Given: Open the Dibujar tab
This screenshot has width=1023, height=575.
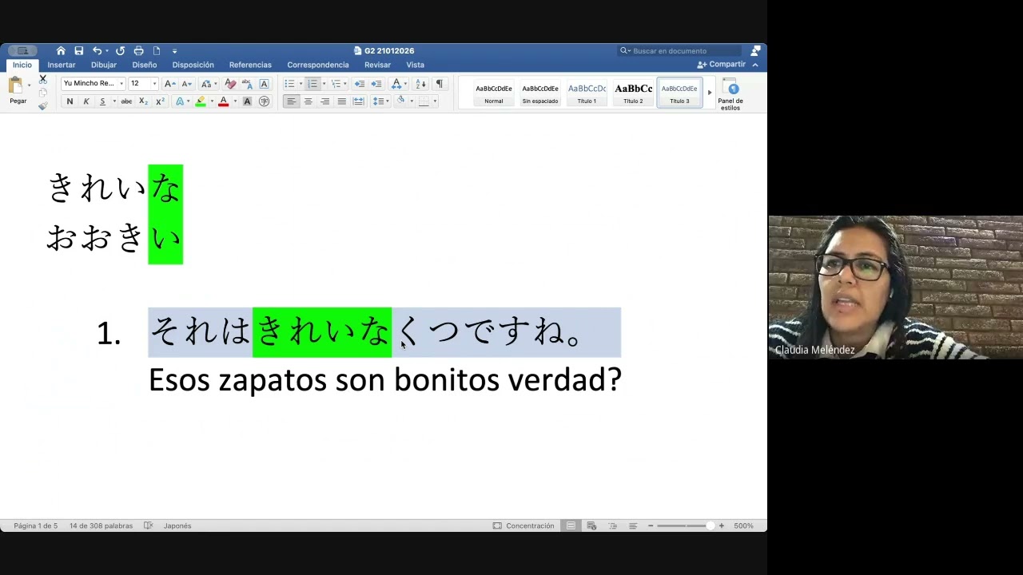Looking at the screenshot, I should coord(104,65).
